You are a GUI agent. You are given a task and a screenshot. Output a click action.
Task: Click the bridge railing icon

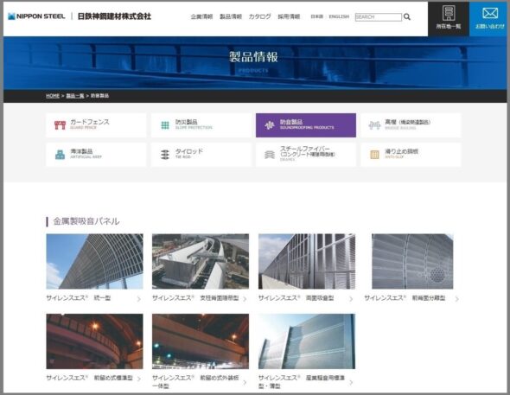pyautogui.click(x=374, y=125)
